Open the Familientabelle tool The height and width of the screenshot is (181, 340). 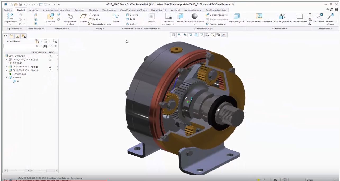click(x=300, y=17)
